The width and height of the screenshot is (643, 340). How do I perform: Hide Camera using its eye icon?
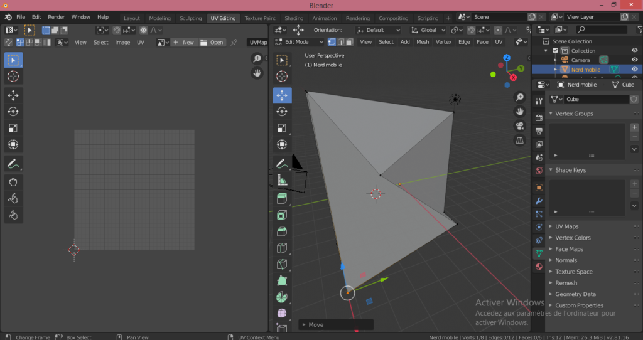coord(635,60)
